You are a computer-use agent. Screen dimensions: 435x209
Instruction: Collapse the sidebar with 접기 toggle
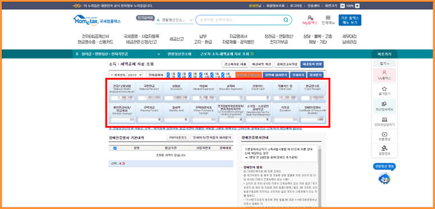coord(385,64)
